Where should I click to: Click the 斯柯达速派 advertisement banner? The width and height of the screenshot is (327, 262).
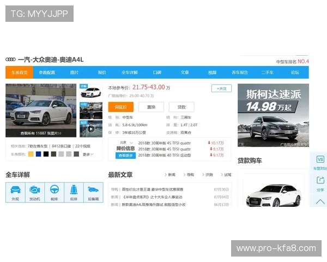tap(273, 115)
